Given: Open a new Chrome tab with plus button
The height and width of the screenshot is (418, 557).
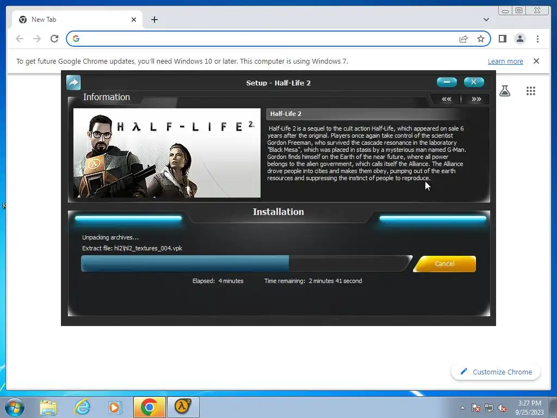Looking at the screenshot, I should pos(154,20).
